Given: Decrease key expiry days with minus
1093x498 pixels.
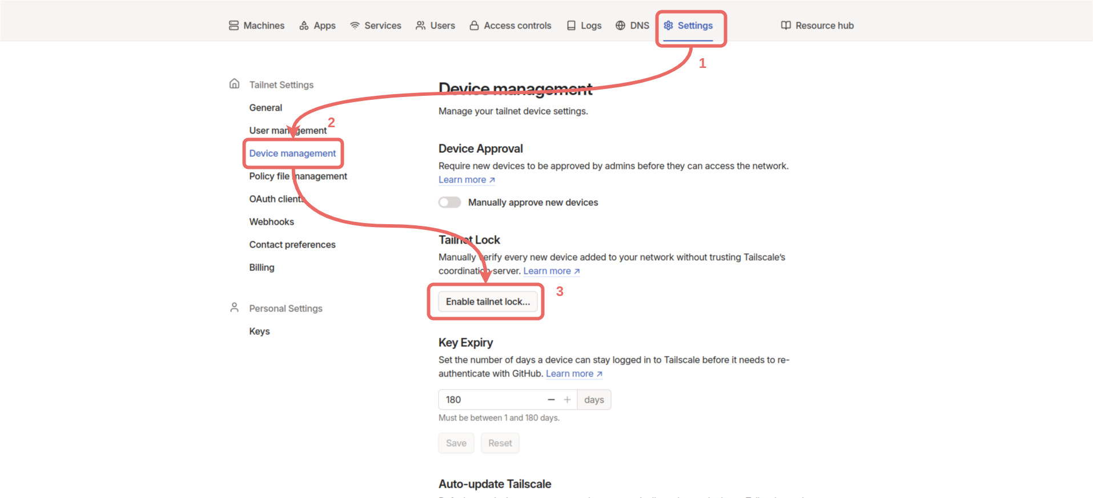Looking at the screenshot, I should tap(551, 400).
